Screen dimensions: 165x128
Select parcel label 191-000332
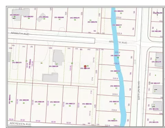pyautogui.click(x=115, y=71)
